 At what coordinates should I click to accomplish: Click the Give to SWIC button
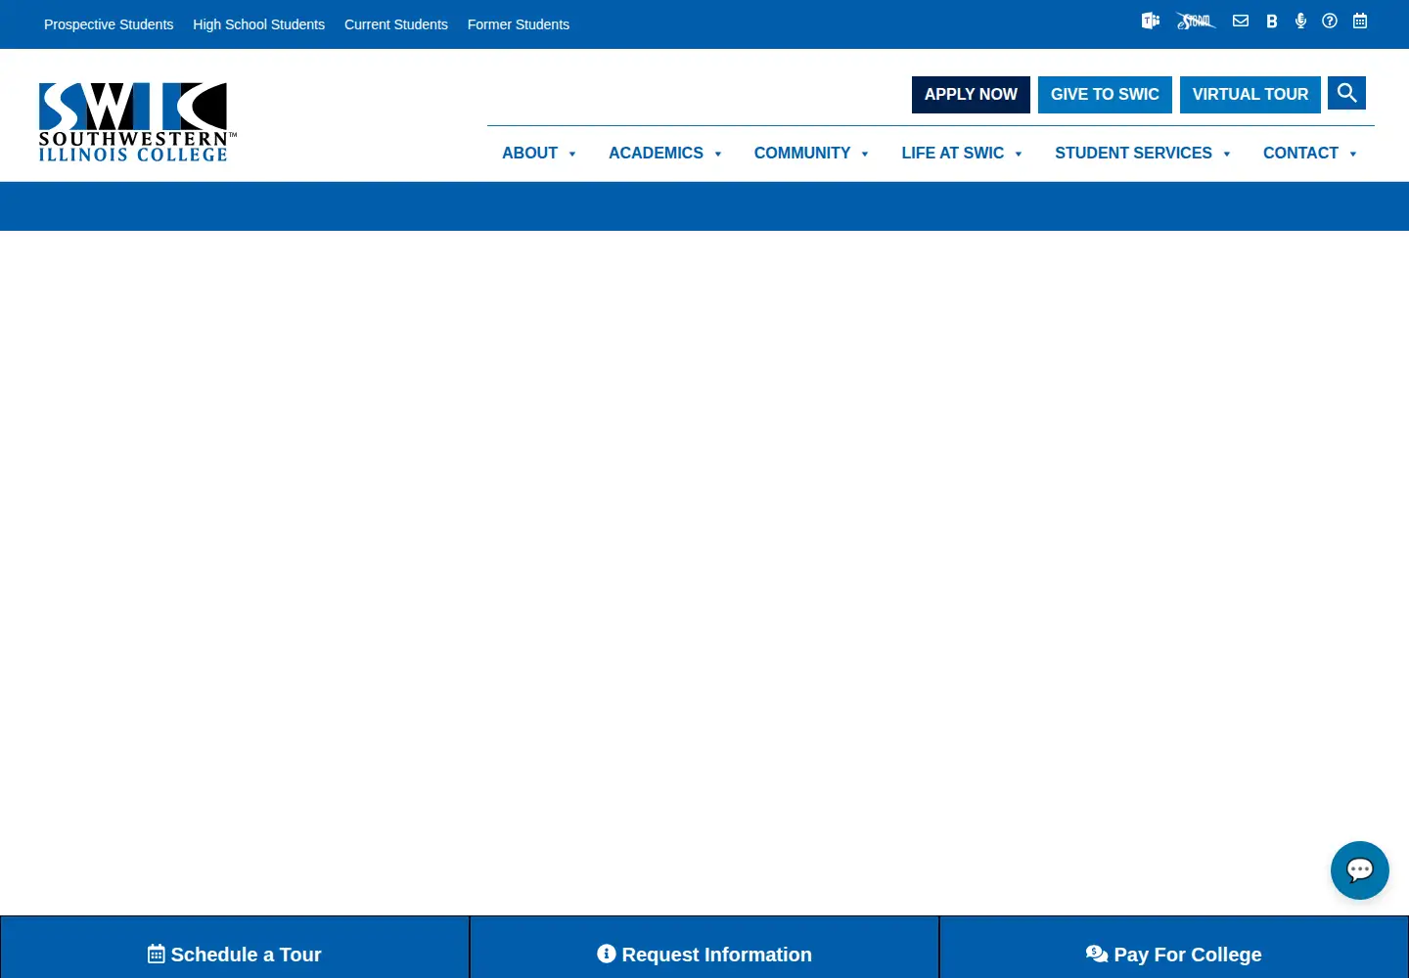[x=1105, y=95]
